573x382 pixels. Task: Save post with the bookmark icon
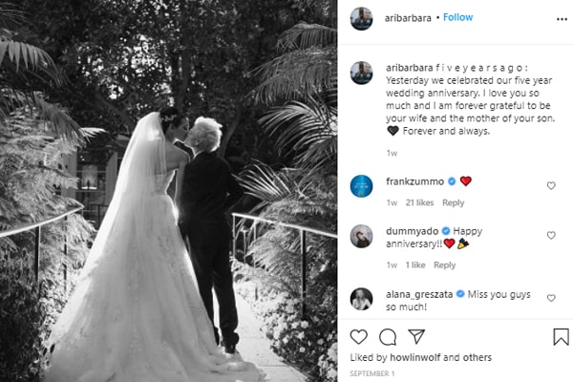561,337
